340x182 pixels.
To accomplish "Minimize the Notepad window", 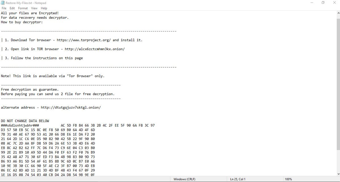I will coord(310,3).
